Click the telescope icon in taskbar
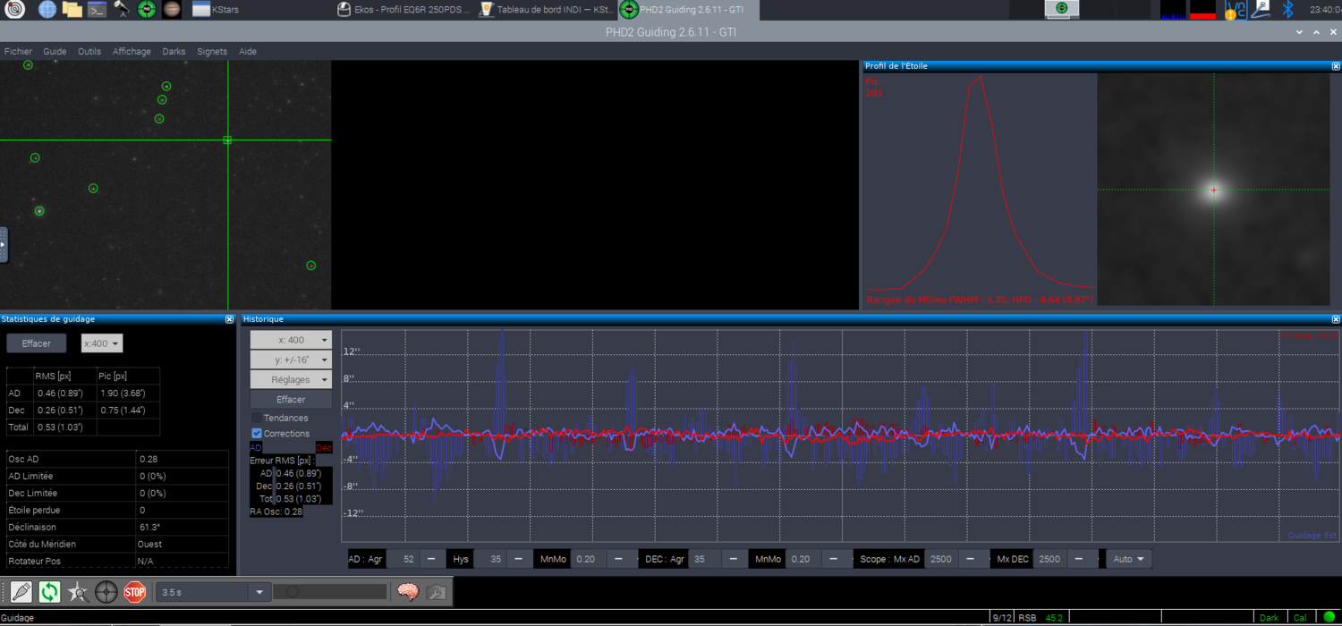 coord(122,9)
